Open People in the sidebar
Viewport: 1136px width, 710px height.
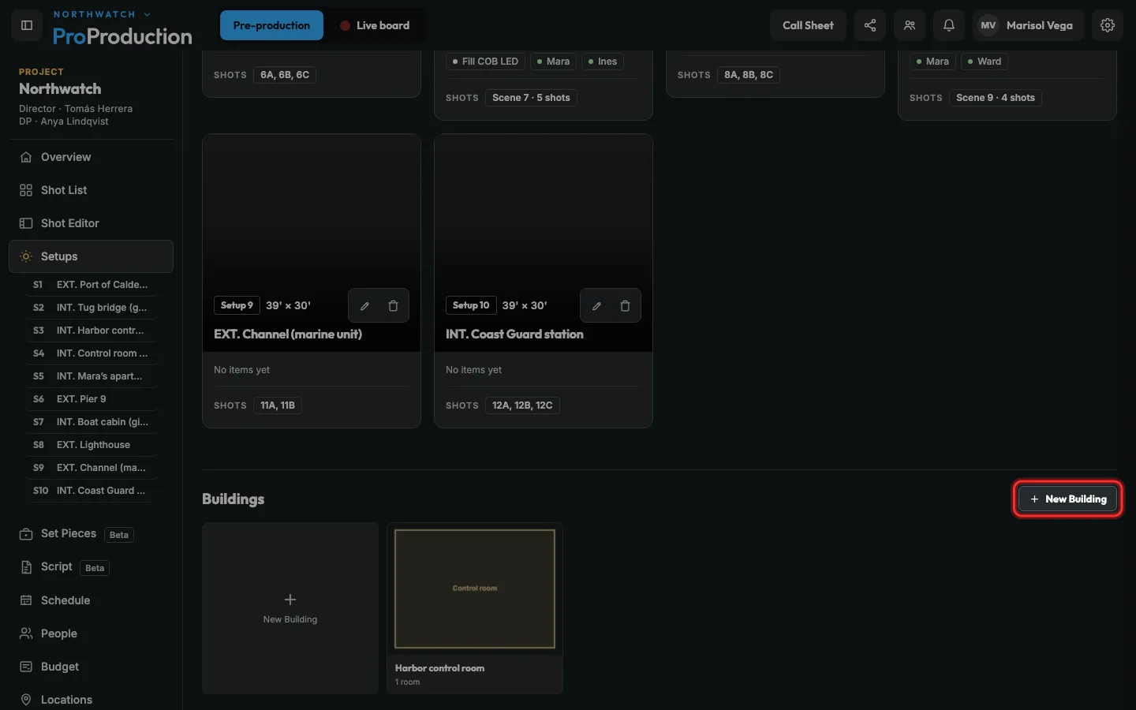tap(91, 633)
